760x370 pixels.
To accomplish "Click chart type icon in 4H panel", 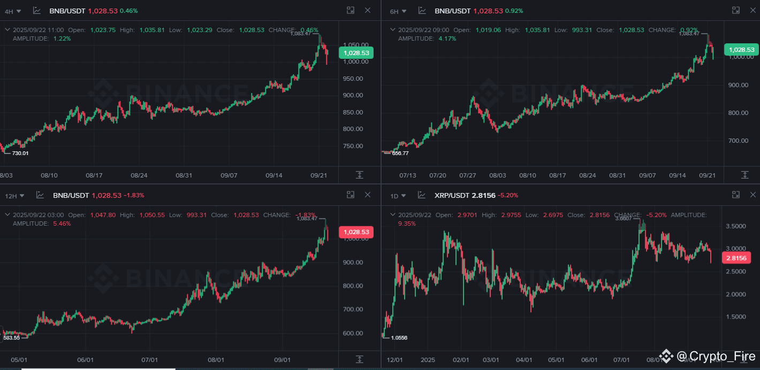I will (x=37, y=10).
